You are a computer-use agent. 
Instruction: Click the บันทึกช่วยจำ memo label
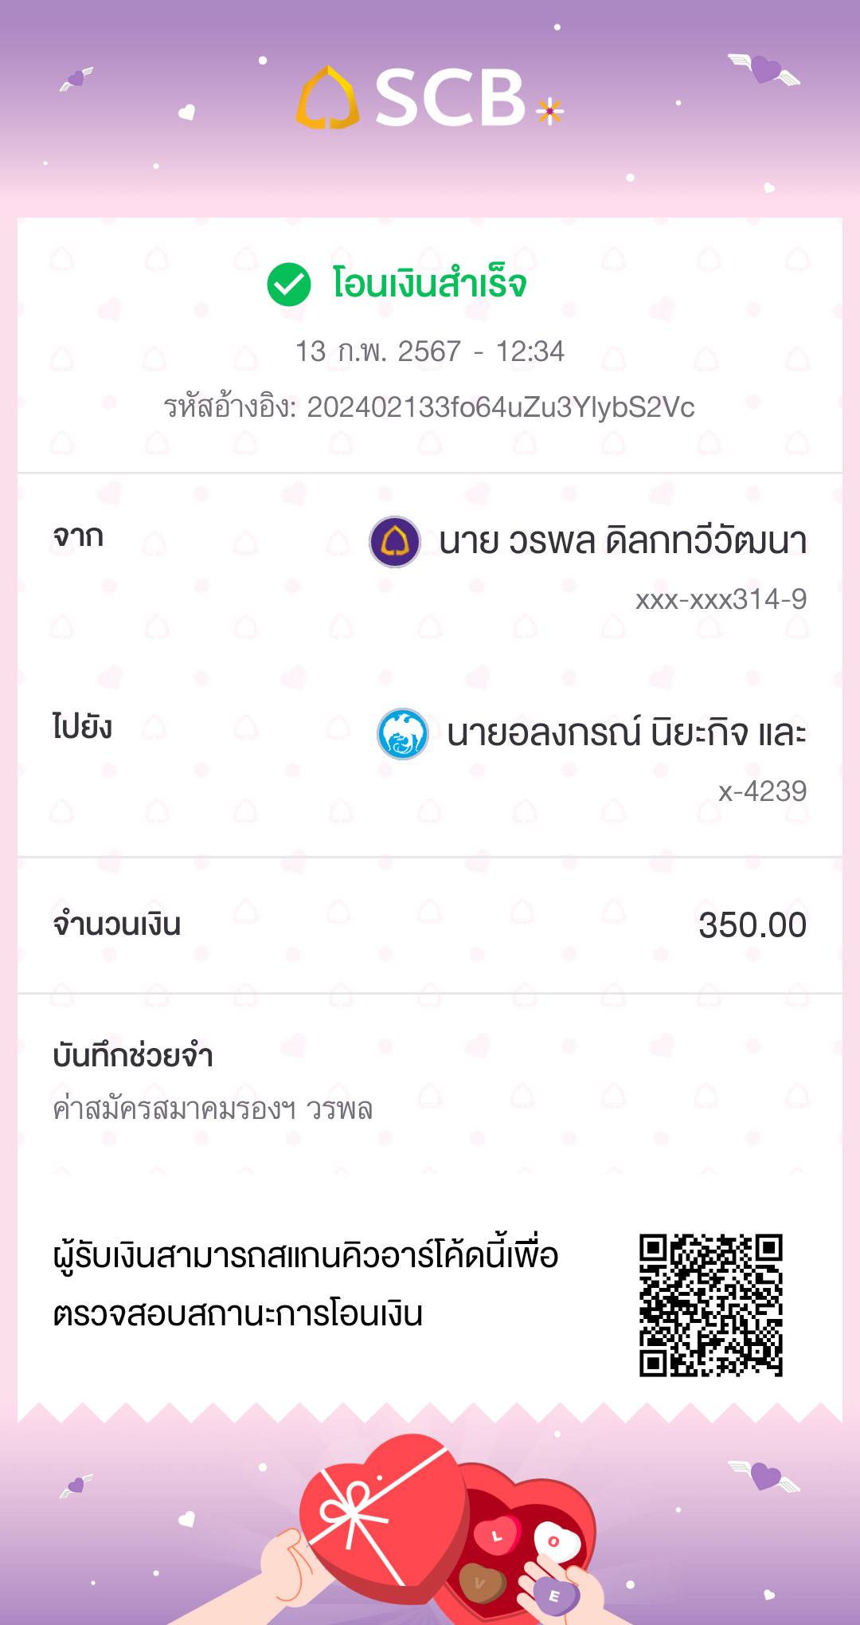pyautogui.click(x=133, y=1056)
